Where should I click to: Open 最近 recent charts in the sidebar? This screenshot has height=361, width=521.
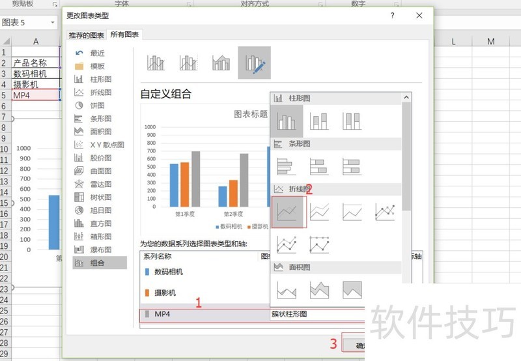point(96,53)
